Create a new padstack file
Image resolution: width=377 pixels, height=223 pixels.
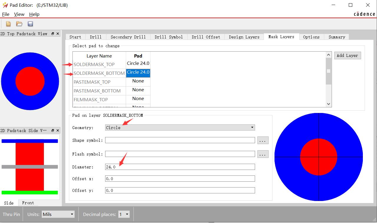(x=8, y=24)
